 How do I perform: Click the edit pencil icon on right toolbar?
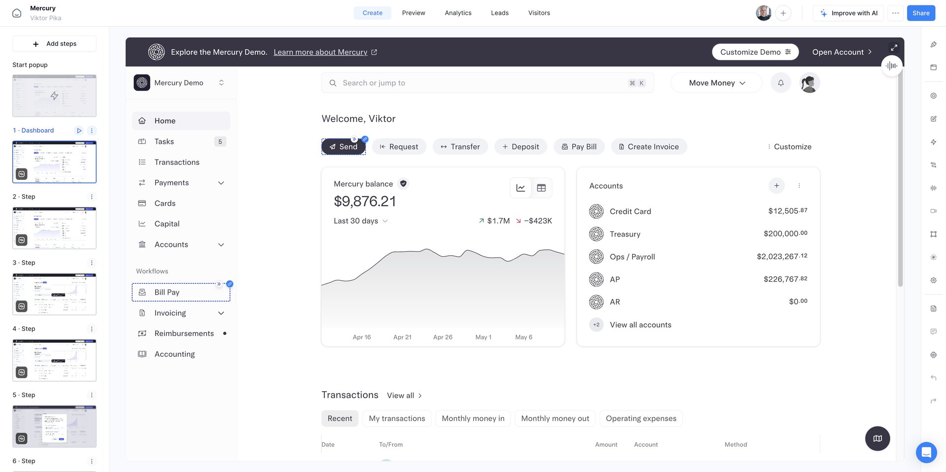click(933, 119)
